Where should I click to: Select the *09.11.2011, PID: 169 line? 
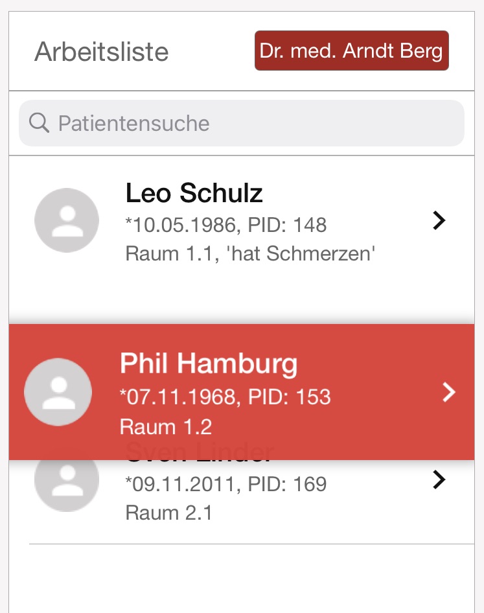tap(226, 484)
